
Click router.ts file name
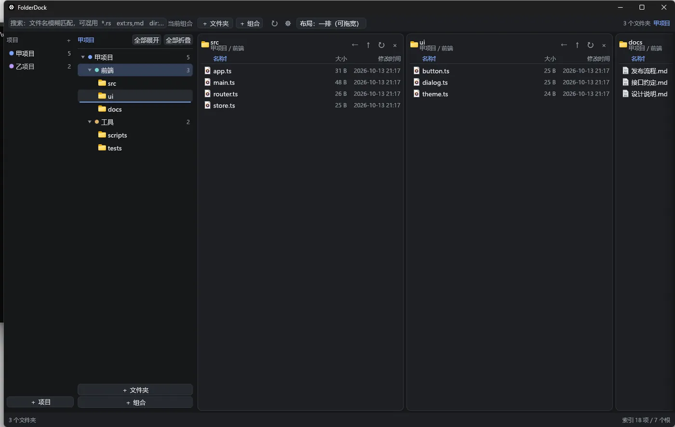point(225,94)
